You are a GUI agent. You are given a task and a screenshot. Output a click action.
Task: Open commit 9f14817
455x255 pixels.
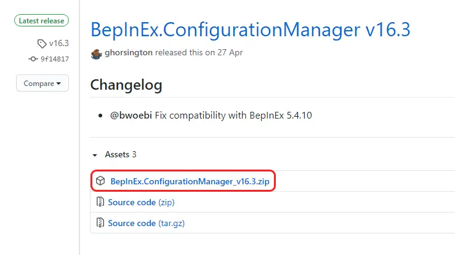tap(55, 59)
